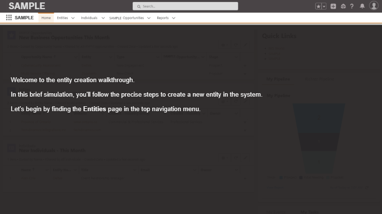Screen dimensions: 382x214
Task: Click the favorites star icon
Action: point(318,6)
